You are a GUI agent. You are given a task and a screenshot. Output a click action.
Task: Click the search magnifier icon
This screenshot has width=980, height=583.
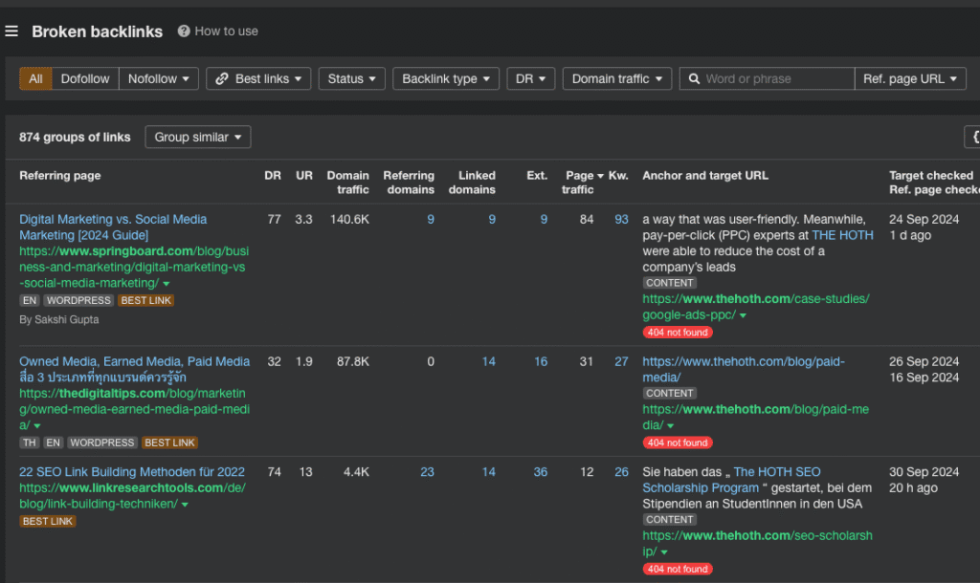(694, 79)
